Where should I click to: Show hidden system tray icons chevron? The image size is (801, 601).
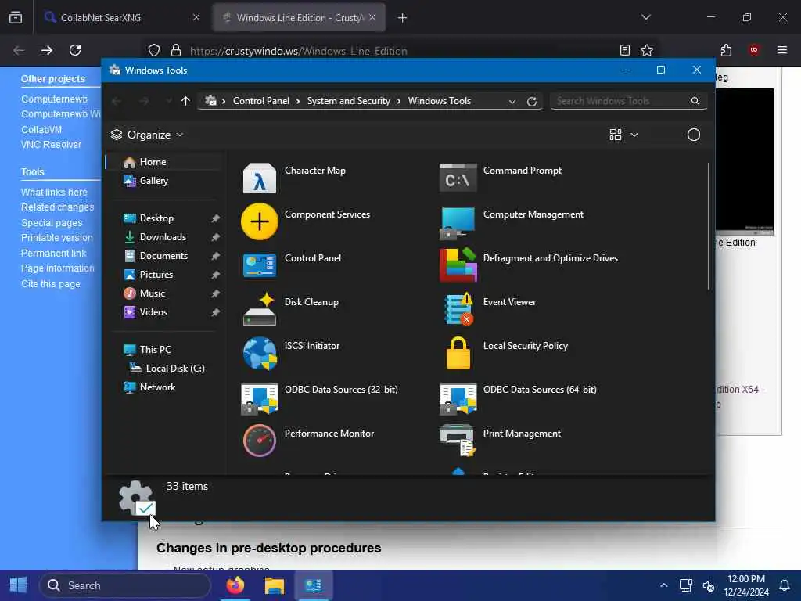pos(663,585)
